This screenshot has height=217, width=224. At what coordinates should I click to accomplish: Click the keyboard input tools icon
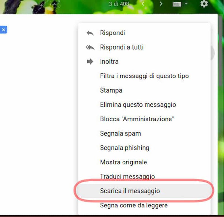click(177, 4)
